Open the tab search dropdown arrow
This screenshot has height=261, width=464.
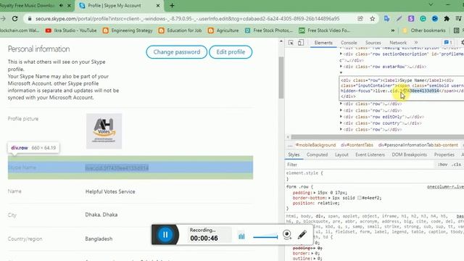click(x=431, y=5)
